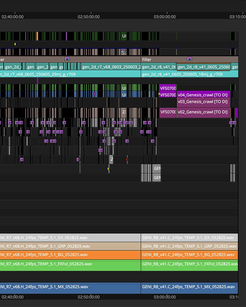Viewport: 246px width, 307px height.
Task: Select the yellow marker left of the VFS0700 clip
Action: (159, 94)
